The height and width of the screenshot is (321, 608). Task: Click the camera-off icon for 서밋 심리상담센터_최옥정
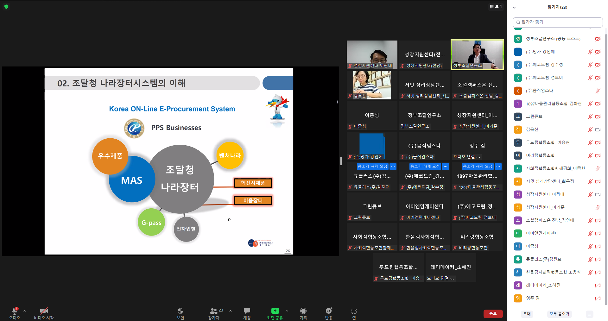598,182
